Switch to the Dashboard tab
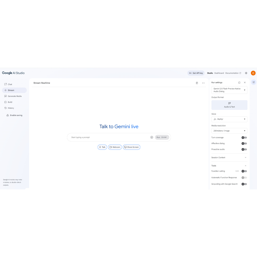The width and height of the screenshot is (257, 257). pyautogui.click(x=219, y=73)
